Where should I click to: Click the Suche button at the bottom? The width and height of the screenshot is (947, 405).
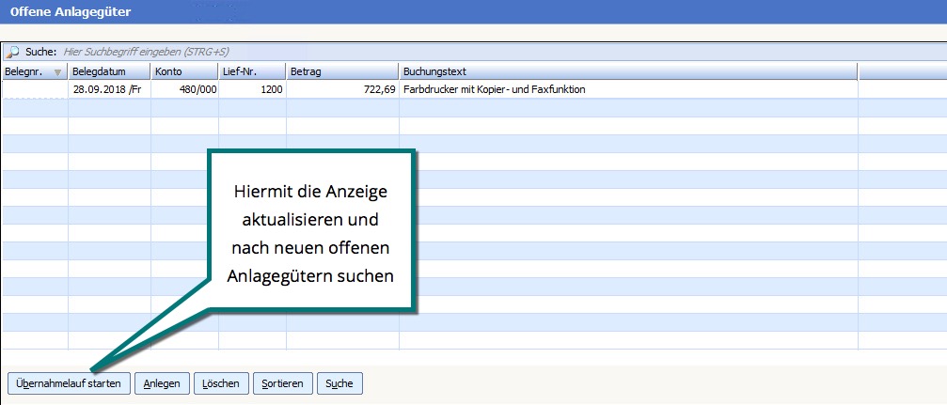[339, 383]
